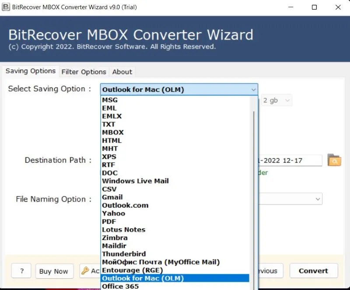Select PDF format option
Screen dimensions: 350x290
[x=175, y=221]
